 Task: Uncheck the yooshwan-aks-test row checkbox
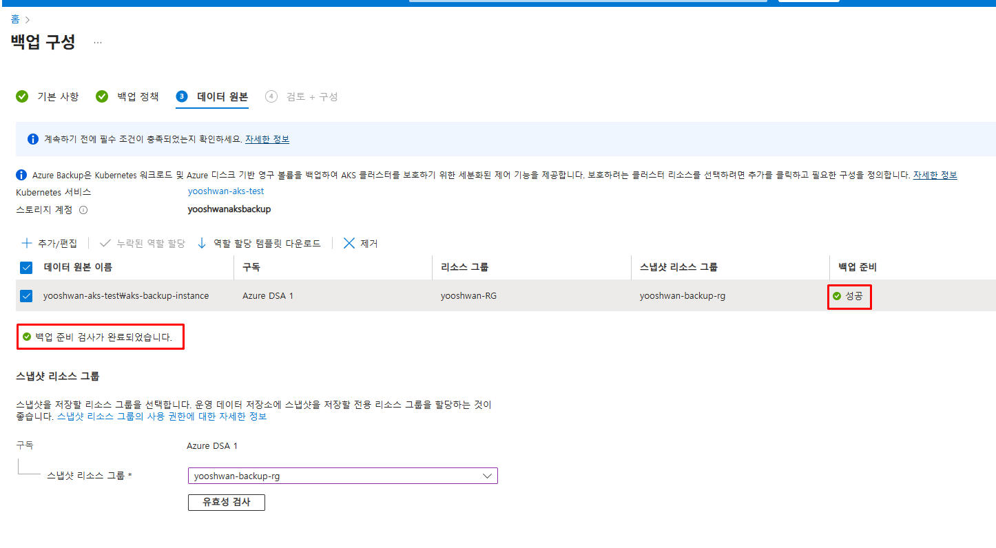pos(26,296)
